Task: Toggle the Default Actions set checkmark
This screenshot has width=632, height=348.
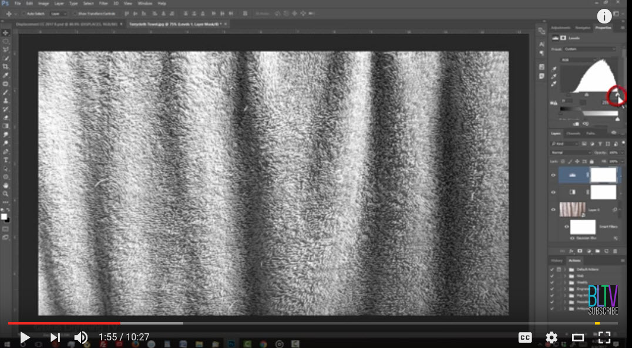Action: (x=552, y=269)
